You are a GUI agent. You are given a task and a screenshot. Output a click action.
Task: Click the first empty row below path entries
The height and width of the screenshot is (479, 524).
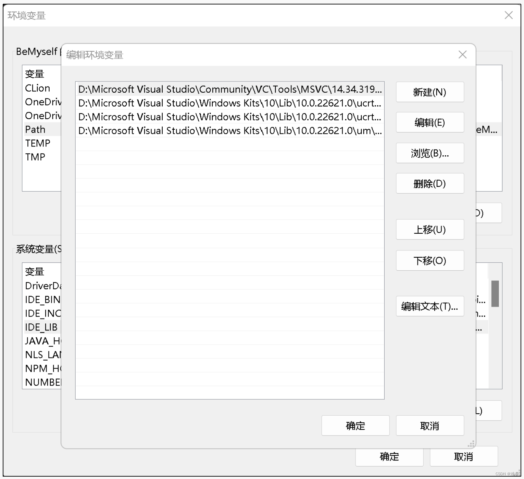[x=230, y=144]
